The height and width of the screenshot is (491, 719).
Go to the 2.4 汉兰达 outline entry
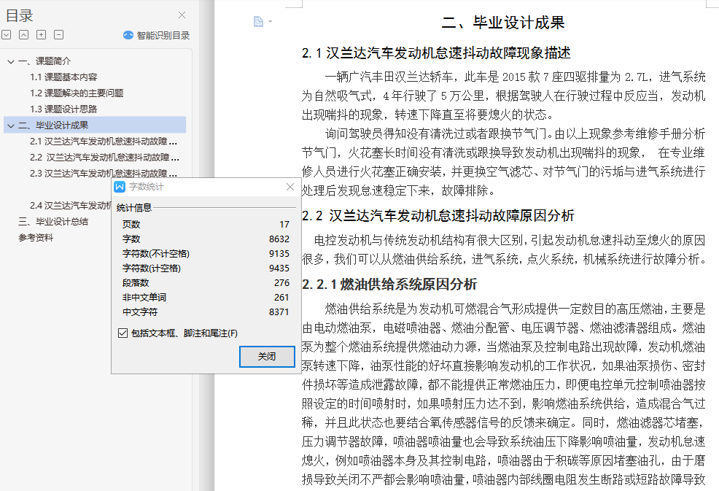pyautogui.click(x=70, y=206)
